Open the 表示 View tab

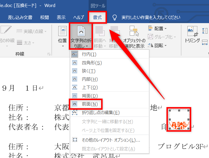pos(61,17)
